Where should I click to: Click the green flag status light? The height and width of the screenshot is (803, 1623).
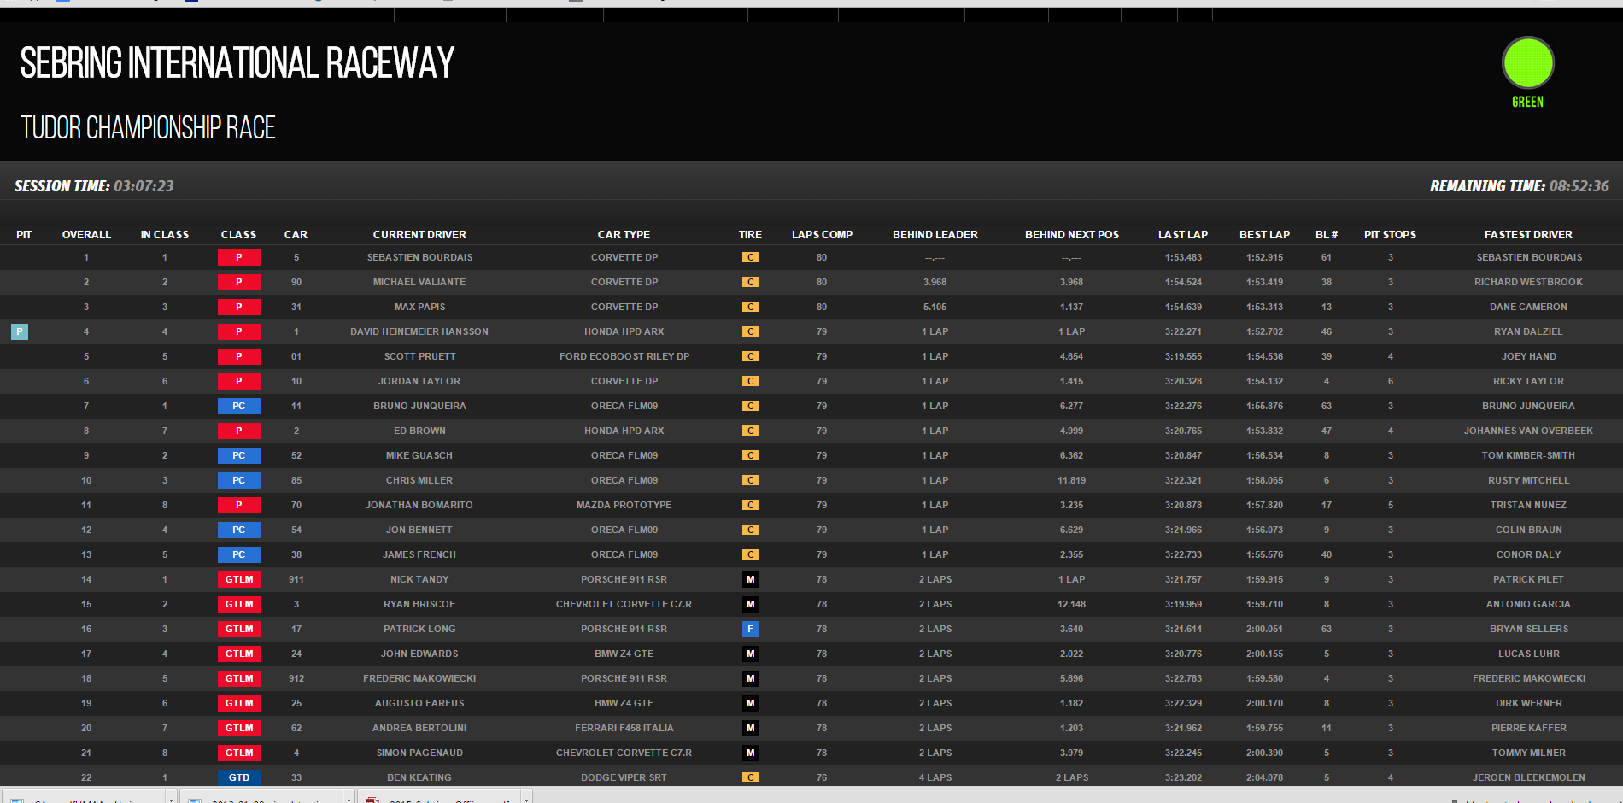[x=1527, y=63]
